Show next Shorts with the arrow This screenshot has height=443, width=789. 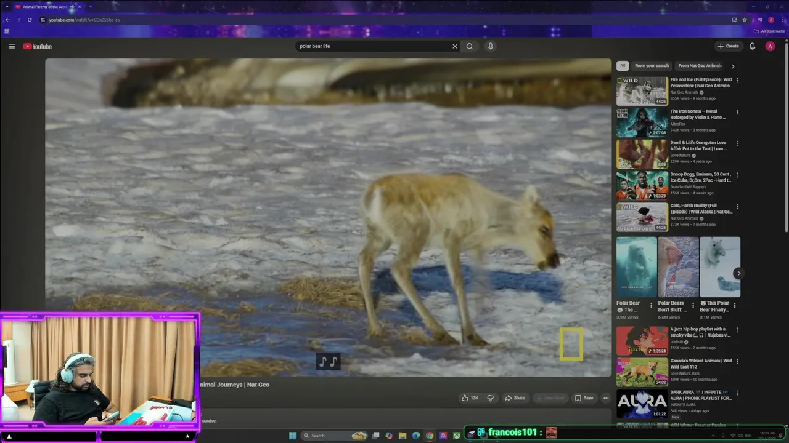738,273
